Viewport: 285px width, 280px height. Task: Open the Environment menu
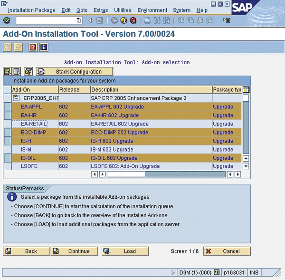tap(152, 10)
